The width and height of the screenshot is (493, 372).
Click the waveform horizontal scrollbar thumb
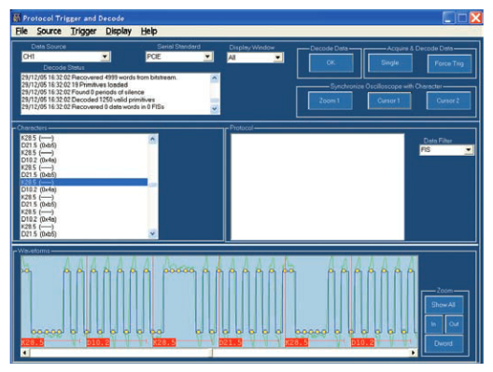tap(121, 352)
